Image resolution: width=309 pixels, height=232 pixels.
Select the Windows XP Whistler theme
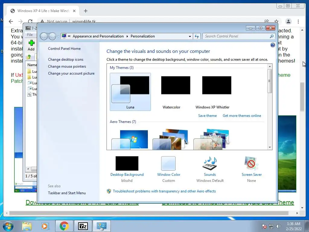[212, 92]
